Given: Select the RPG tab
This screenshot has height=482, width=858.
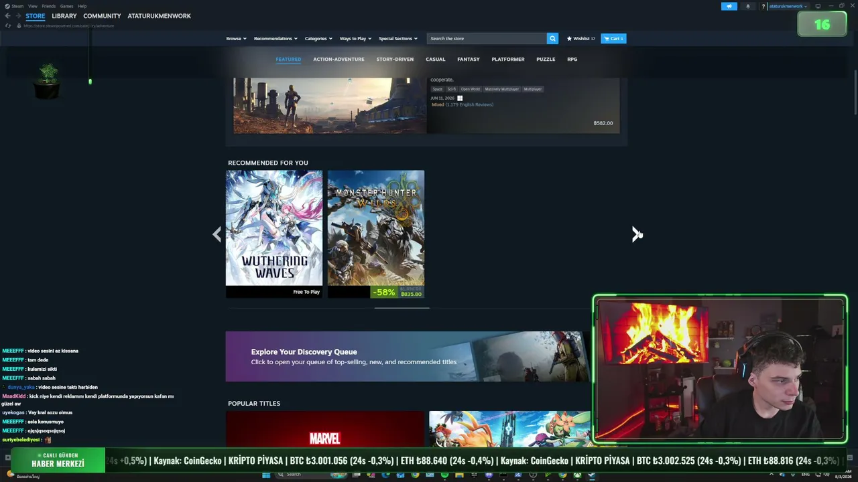Looking at the screenshot, I should pos(572,59).
